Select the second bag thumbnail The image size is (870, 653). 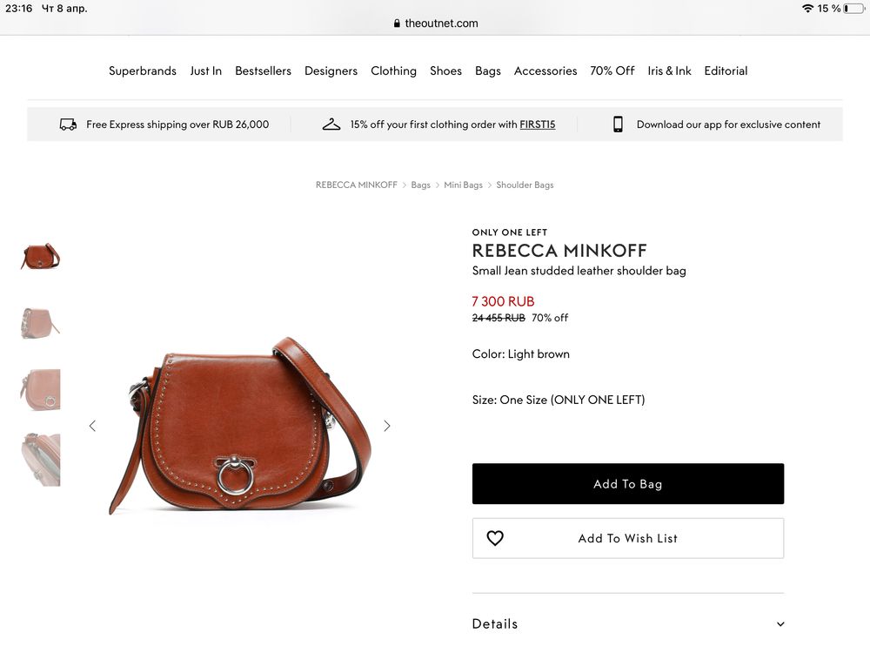coord(40,322)
